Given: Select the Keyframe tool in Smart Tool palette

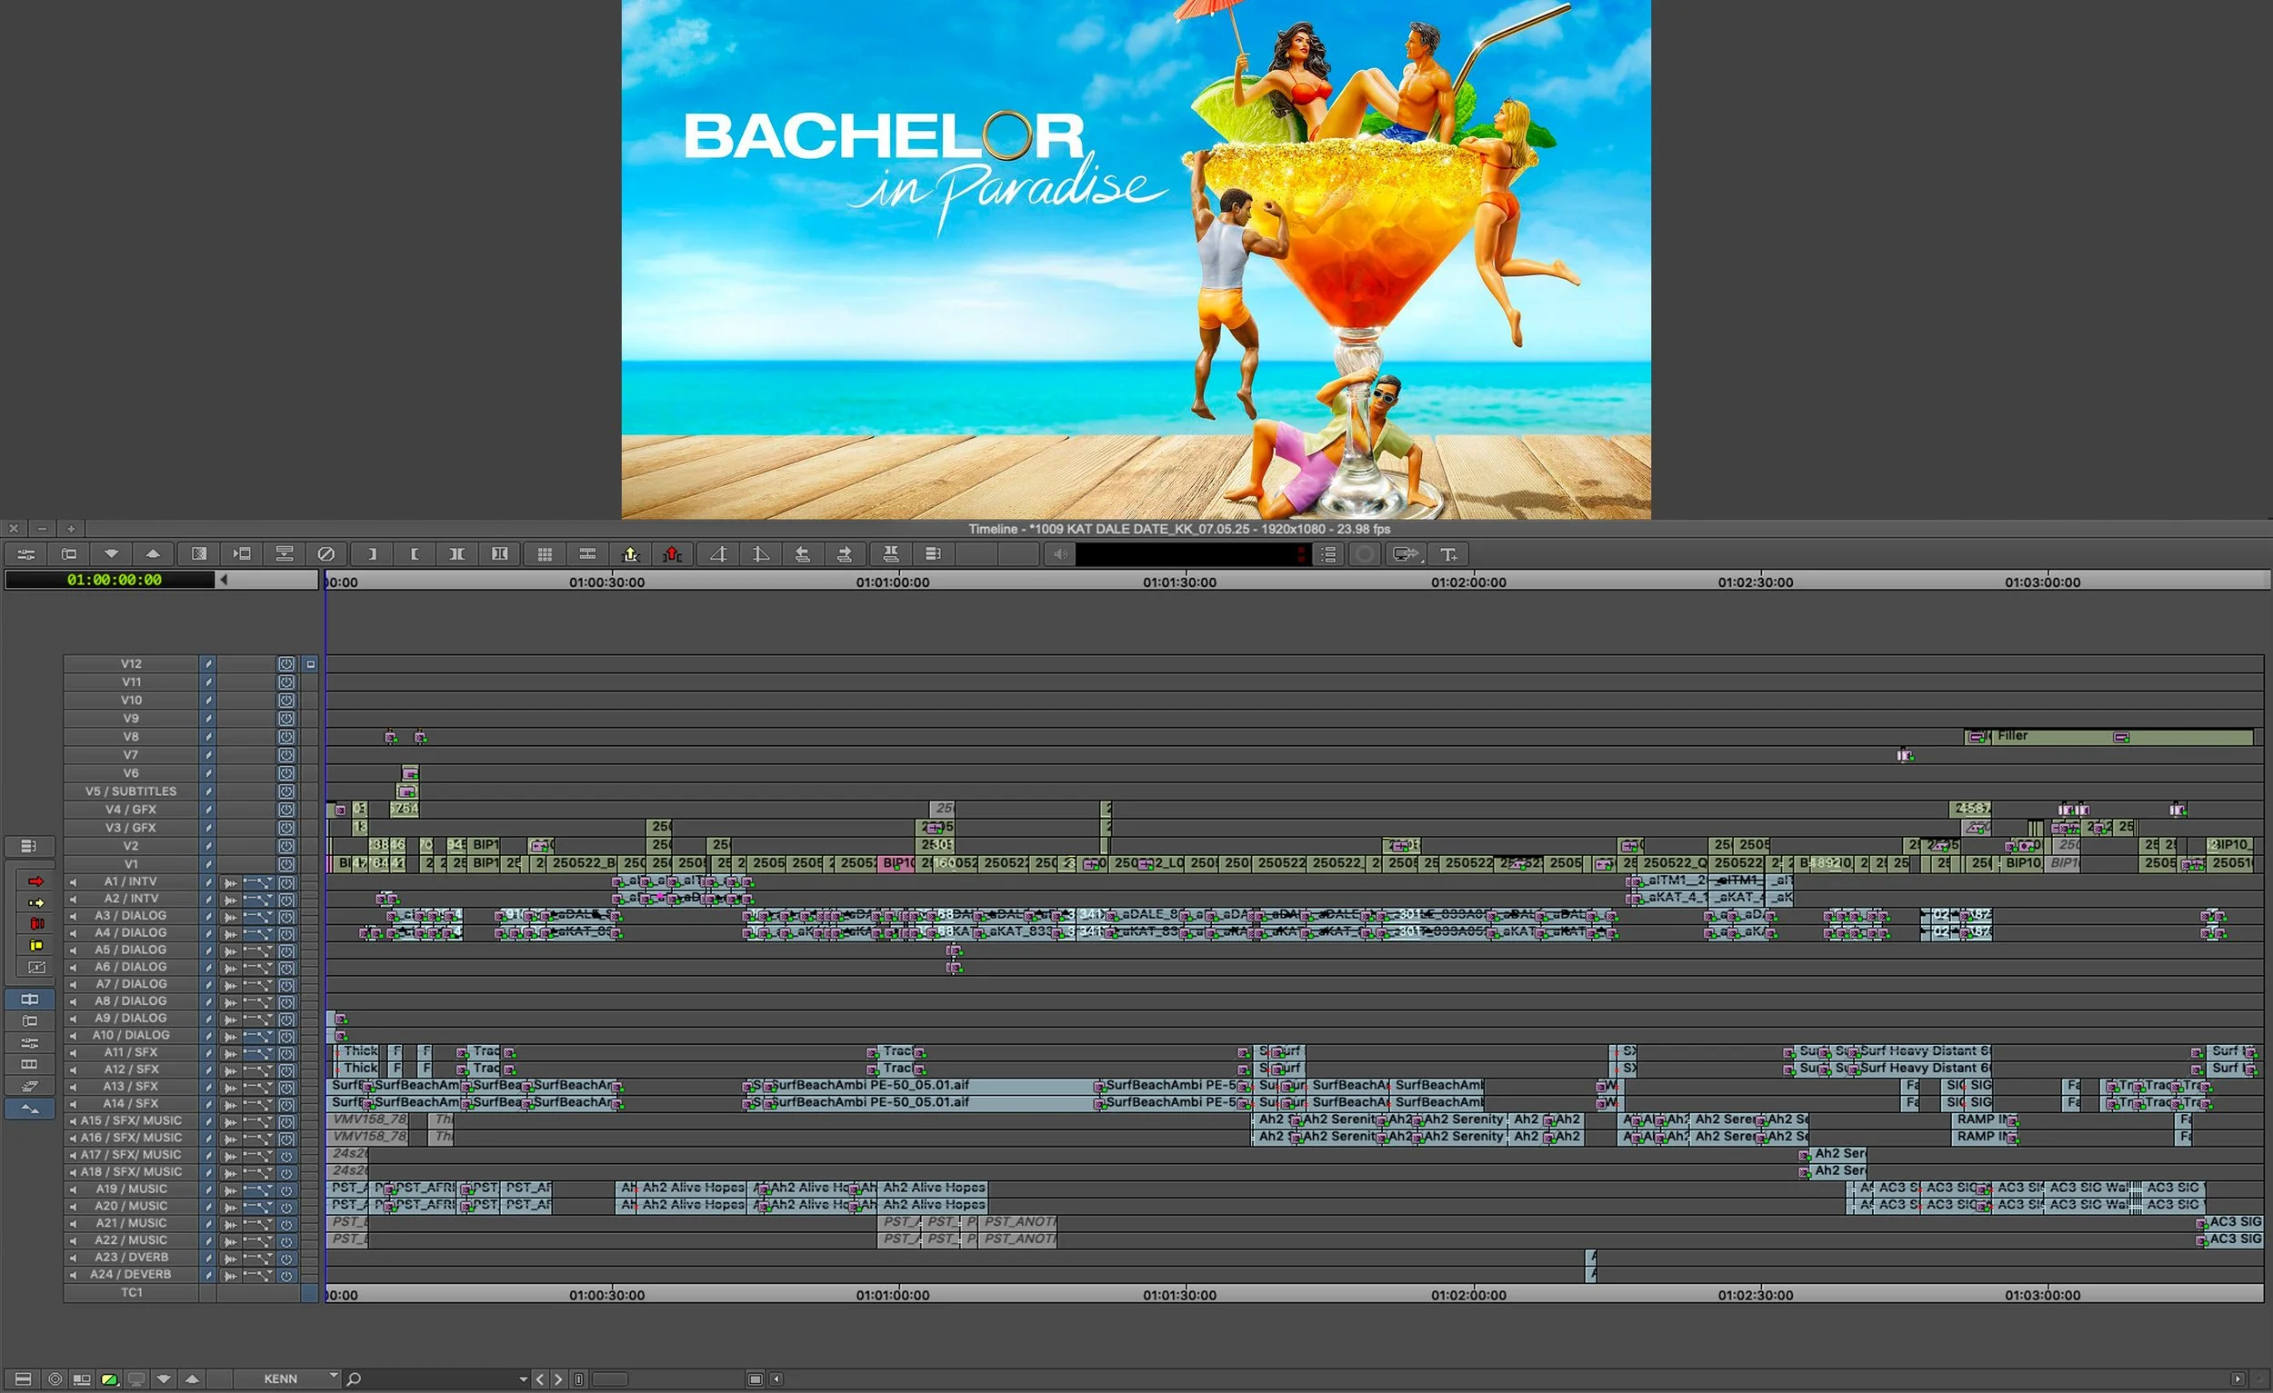Looking at the screenshot, I should point(36,967).
